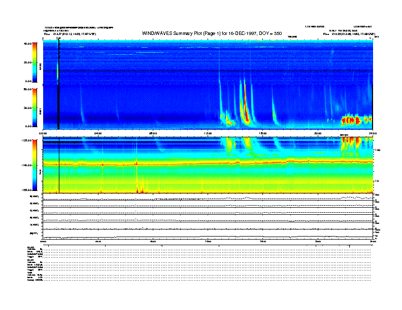The width and height of the screenshot is (402, 310).
Task: Click the Cal marker label above RAD2 panel
Action: [x=58, y=38]
